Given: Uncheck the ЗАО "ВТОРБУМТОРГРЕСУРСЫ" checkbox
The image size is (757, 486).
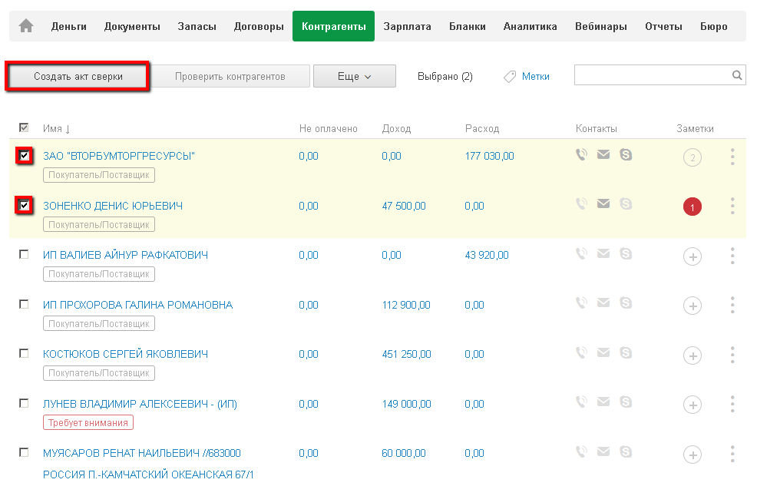Looking at the screenshot, I should click(x=25, y=156).
